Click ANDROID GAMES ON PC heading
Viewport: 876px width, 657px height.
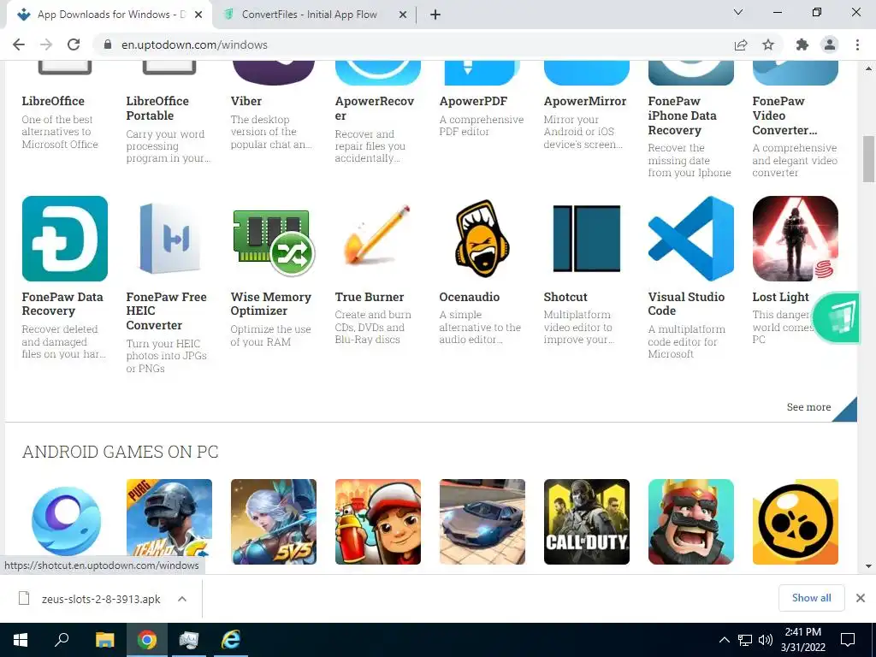pos(120,452)
